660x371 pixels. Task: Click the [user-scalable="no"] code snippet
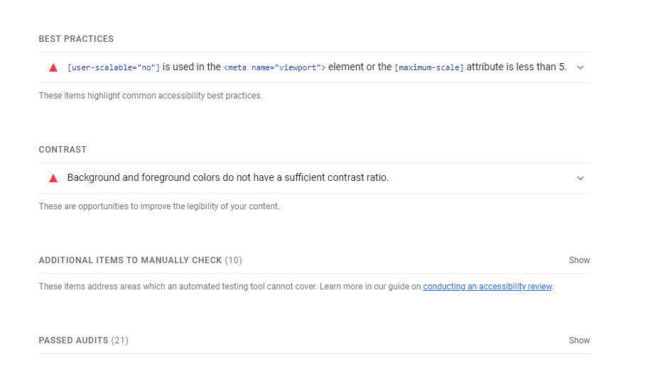[x=114, y=67]
